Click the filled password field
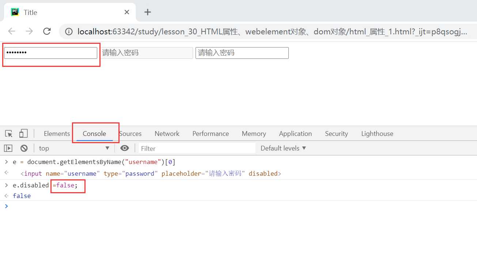 coord(50,53)
